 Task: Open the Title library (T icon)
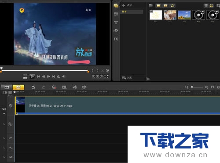click(116, 22)
